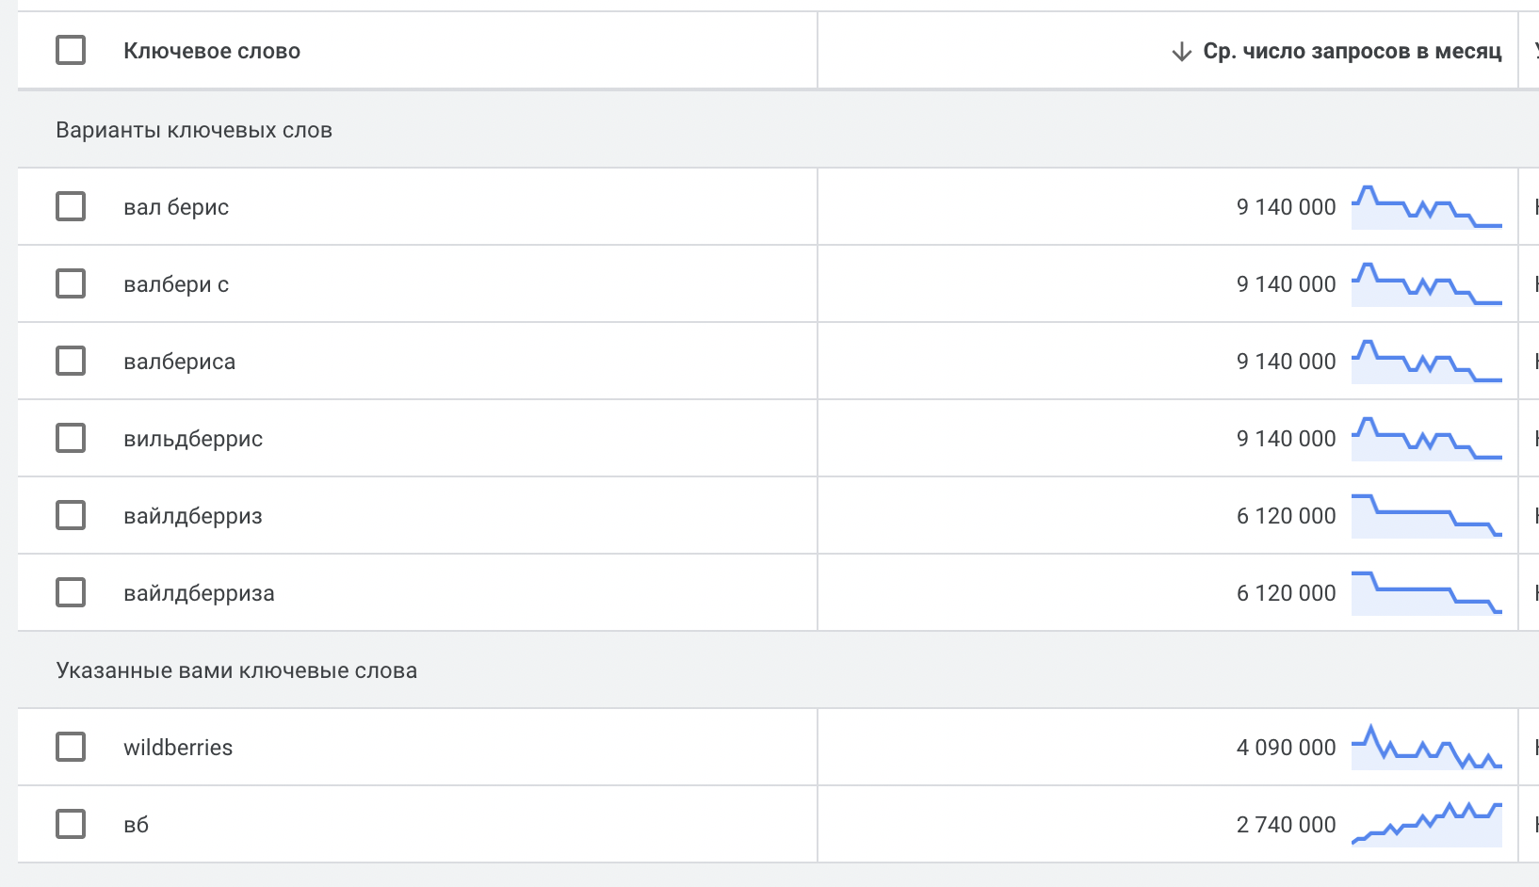1539x887 pixels.
Task: Check the box for вал берис
Action: [71, 206]
